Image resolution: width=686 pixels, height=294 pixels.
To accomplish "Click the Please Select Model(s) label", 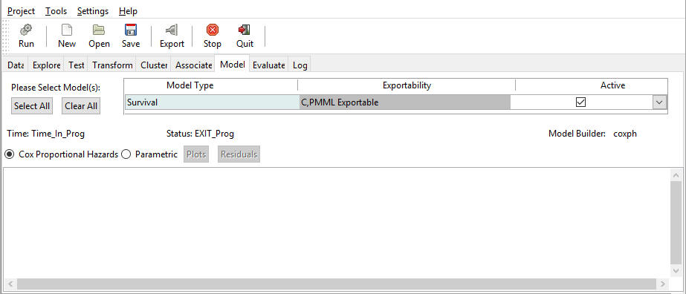I will point(56,88).
